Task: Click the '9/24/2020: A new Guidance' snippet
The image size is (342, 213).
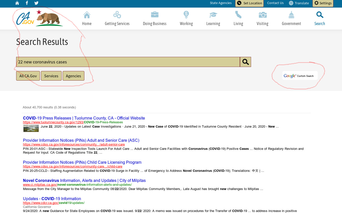Action: [x=160, y=211]
